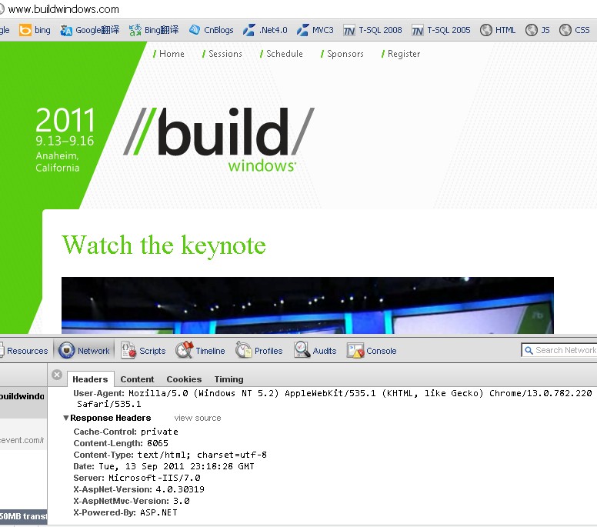
Task: Click the Search Network field
Action: tap(560, 350)
